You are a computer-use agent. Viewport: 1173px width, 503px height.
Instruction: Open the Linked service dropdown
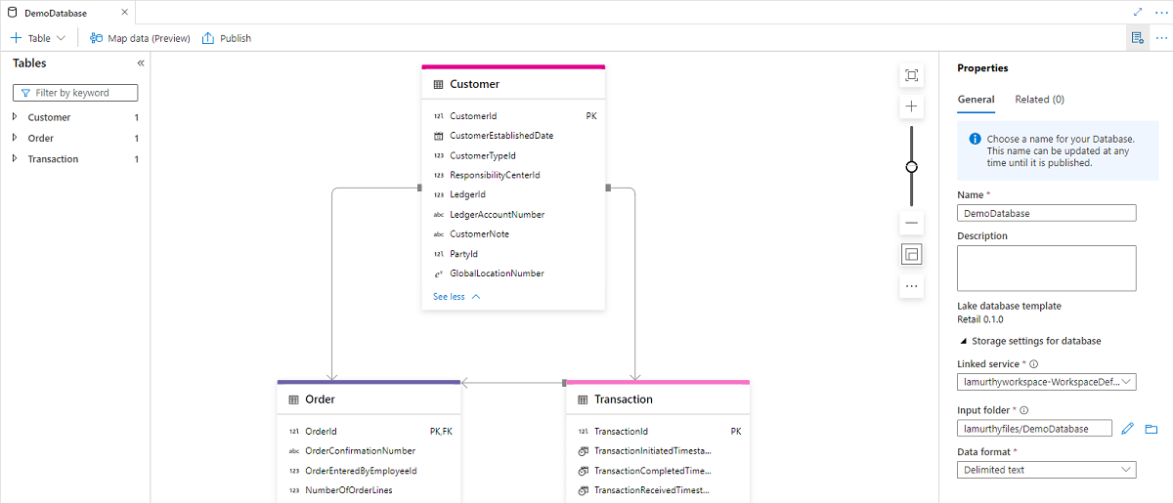1046,382
